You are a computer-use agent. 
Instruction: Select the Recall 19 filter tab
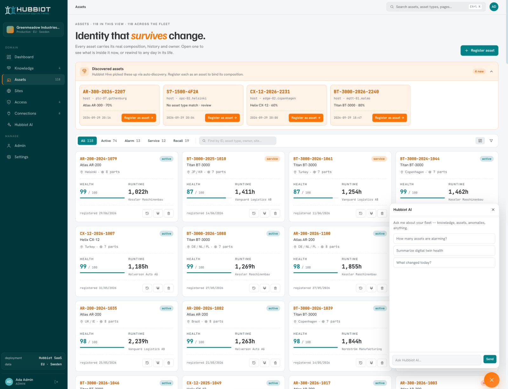(x=181, y=141)
